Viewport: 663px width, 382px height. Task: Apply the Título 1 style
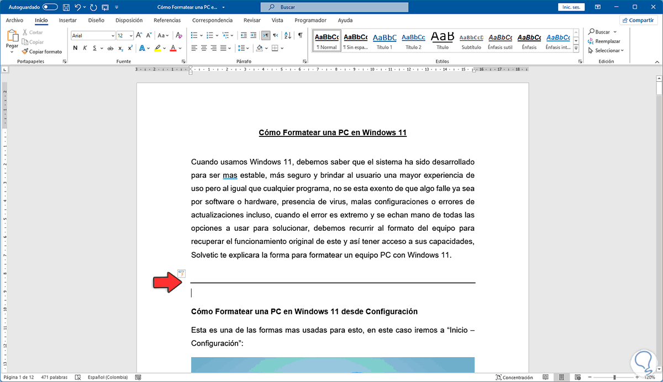click(x=385, y=41)
